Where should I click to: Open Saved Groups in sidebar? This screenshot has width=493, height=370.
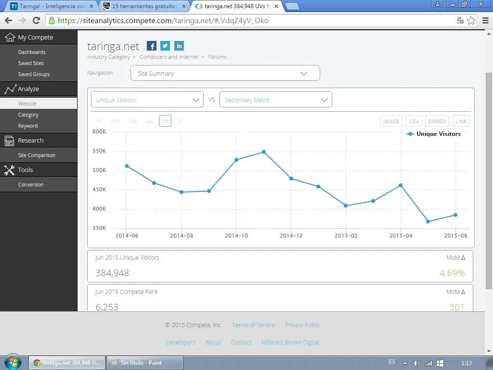click(x=34, y=74)
